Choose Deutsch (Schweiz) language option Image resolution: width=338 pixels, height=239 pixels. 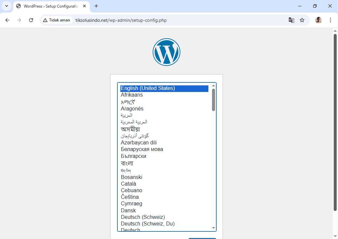tap(143, 217)
